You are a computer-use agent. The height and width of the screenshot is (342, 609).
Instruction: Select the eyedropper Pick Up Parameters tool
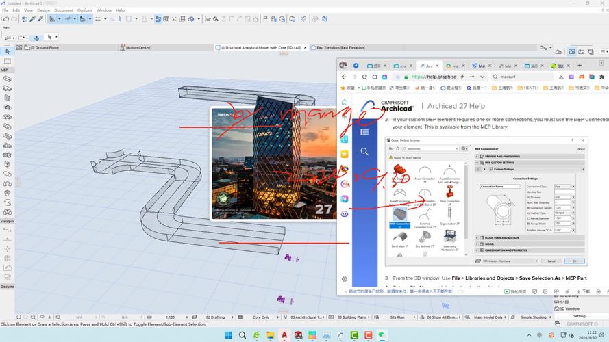(x=33, y=19)
